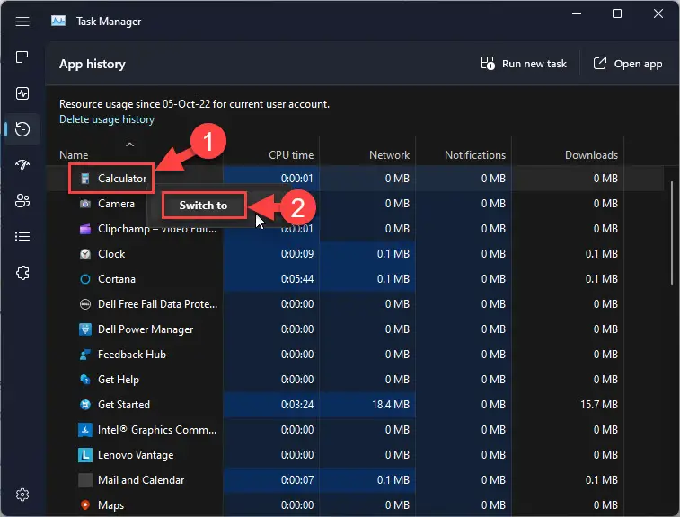Click the vertical scrollbar of the app list

pos(672,232)
